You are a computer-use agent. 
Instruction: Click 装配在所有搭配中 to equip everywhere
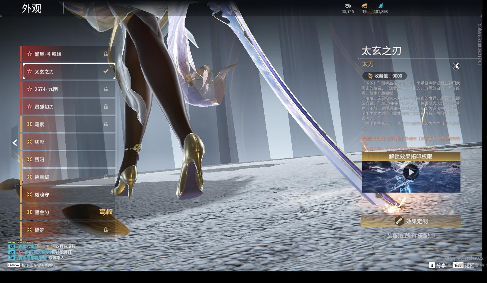[x=411, y=236]
